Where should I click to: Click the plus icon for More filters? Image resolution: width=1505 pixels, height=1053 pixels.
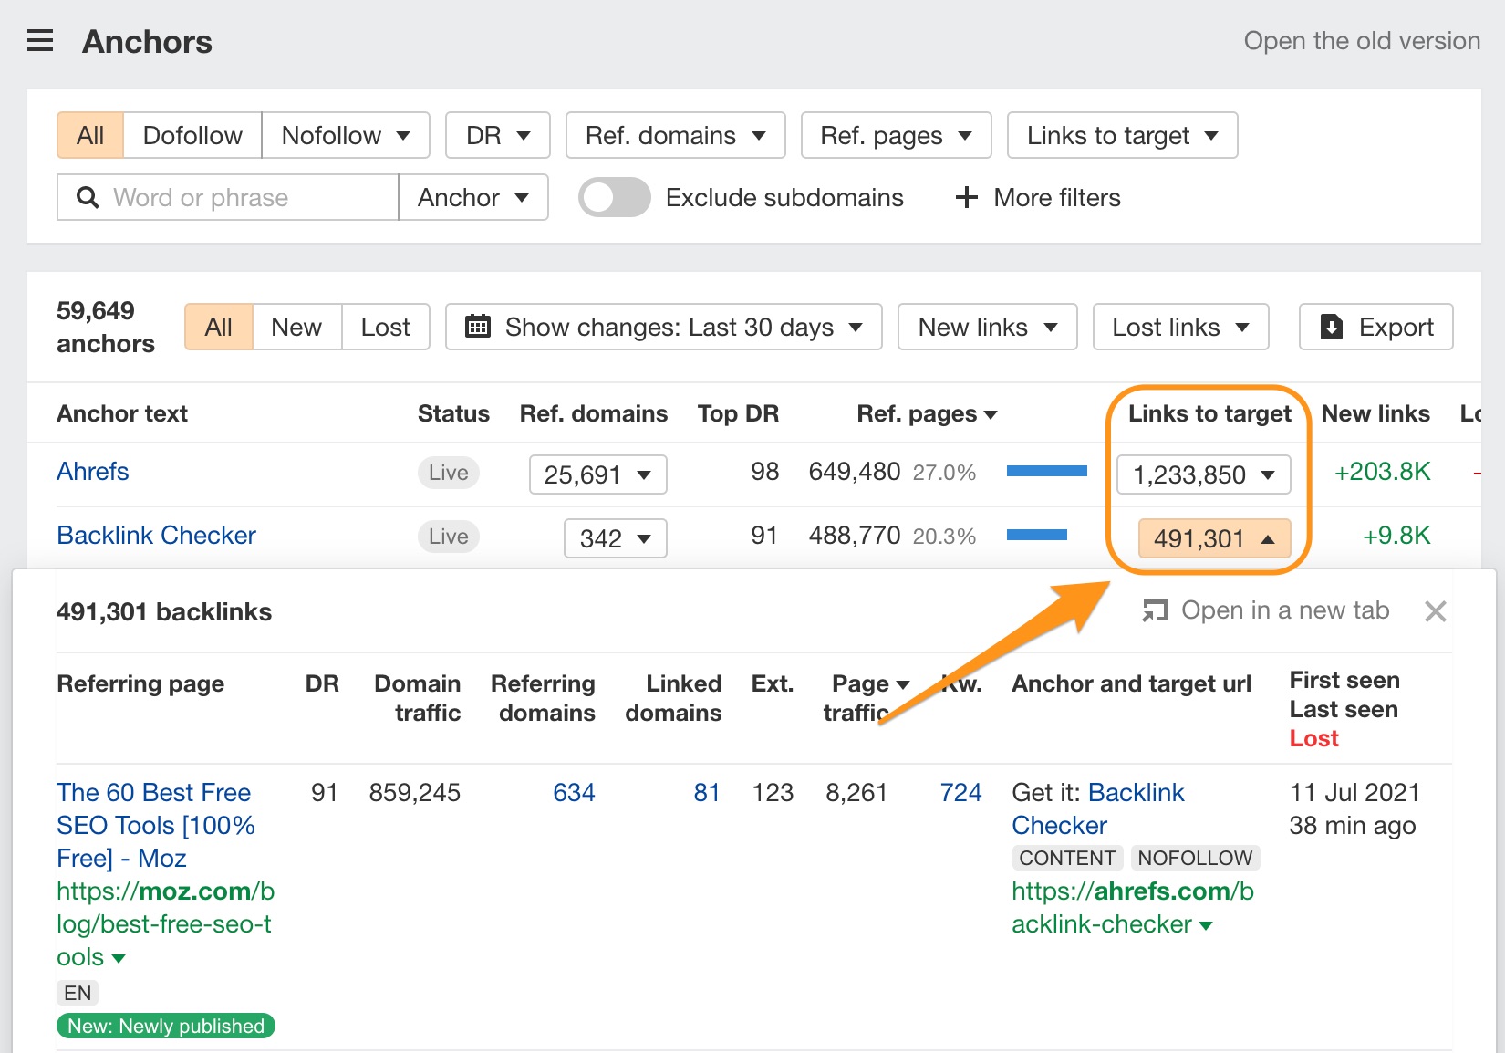click(x=966, y=197)
